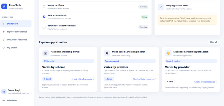Viewport: 224px width, 106px height.
Task: Click the Bonafide certificate To review badge
Action: coord(143,27)
